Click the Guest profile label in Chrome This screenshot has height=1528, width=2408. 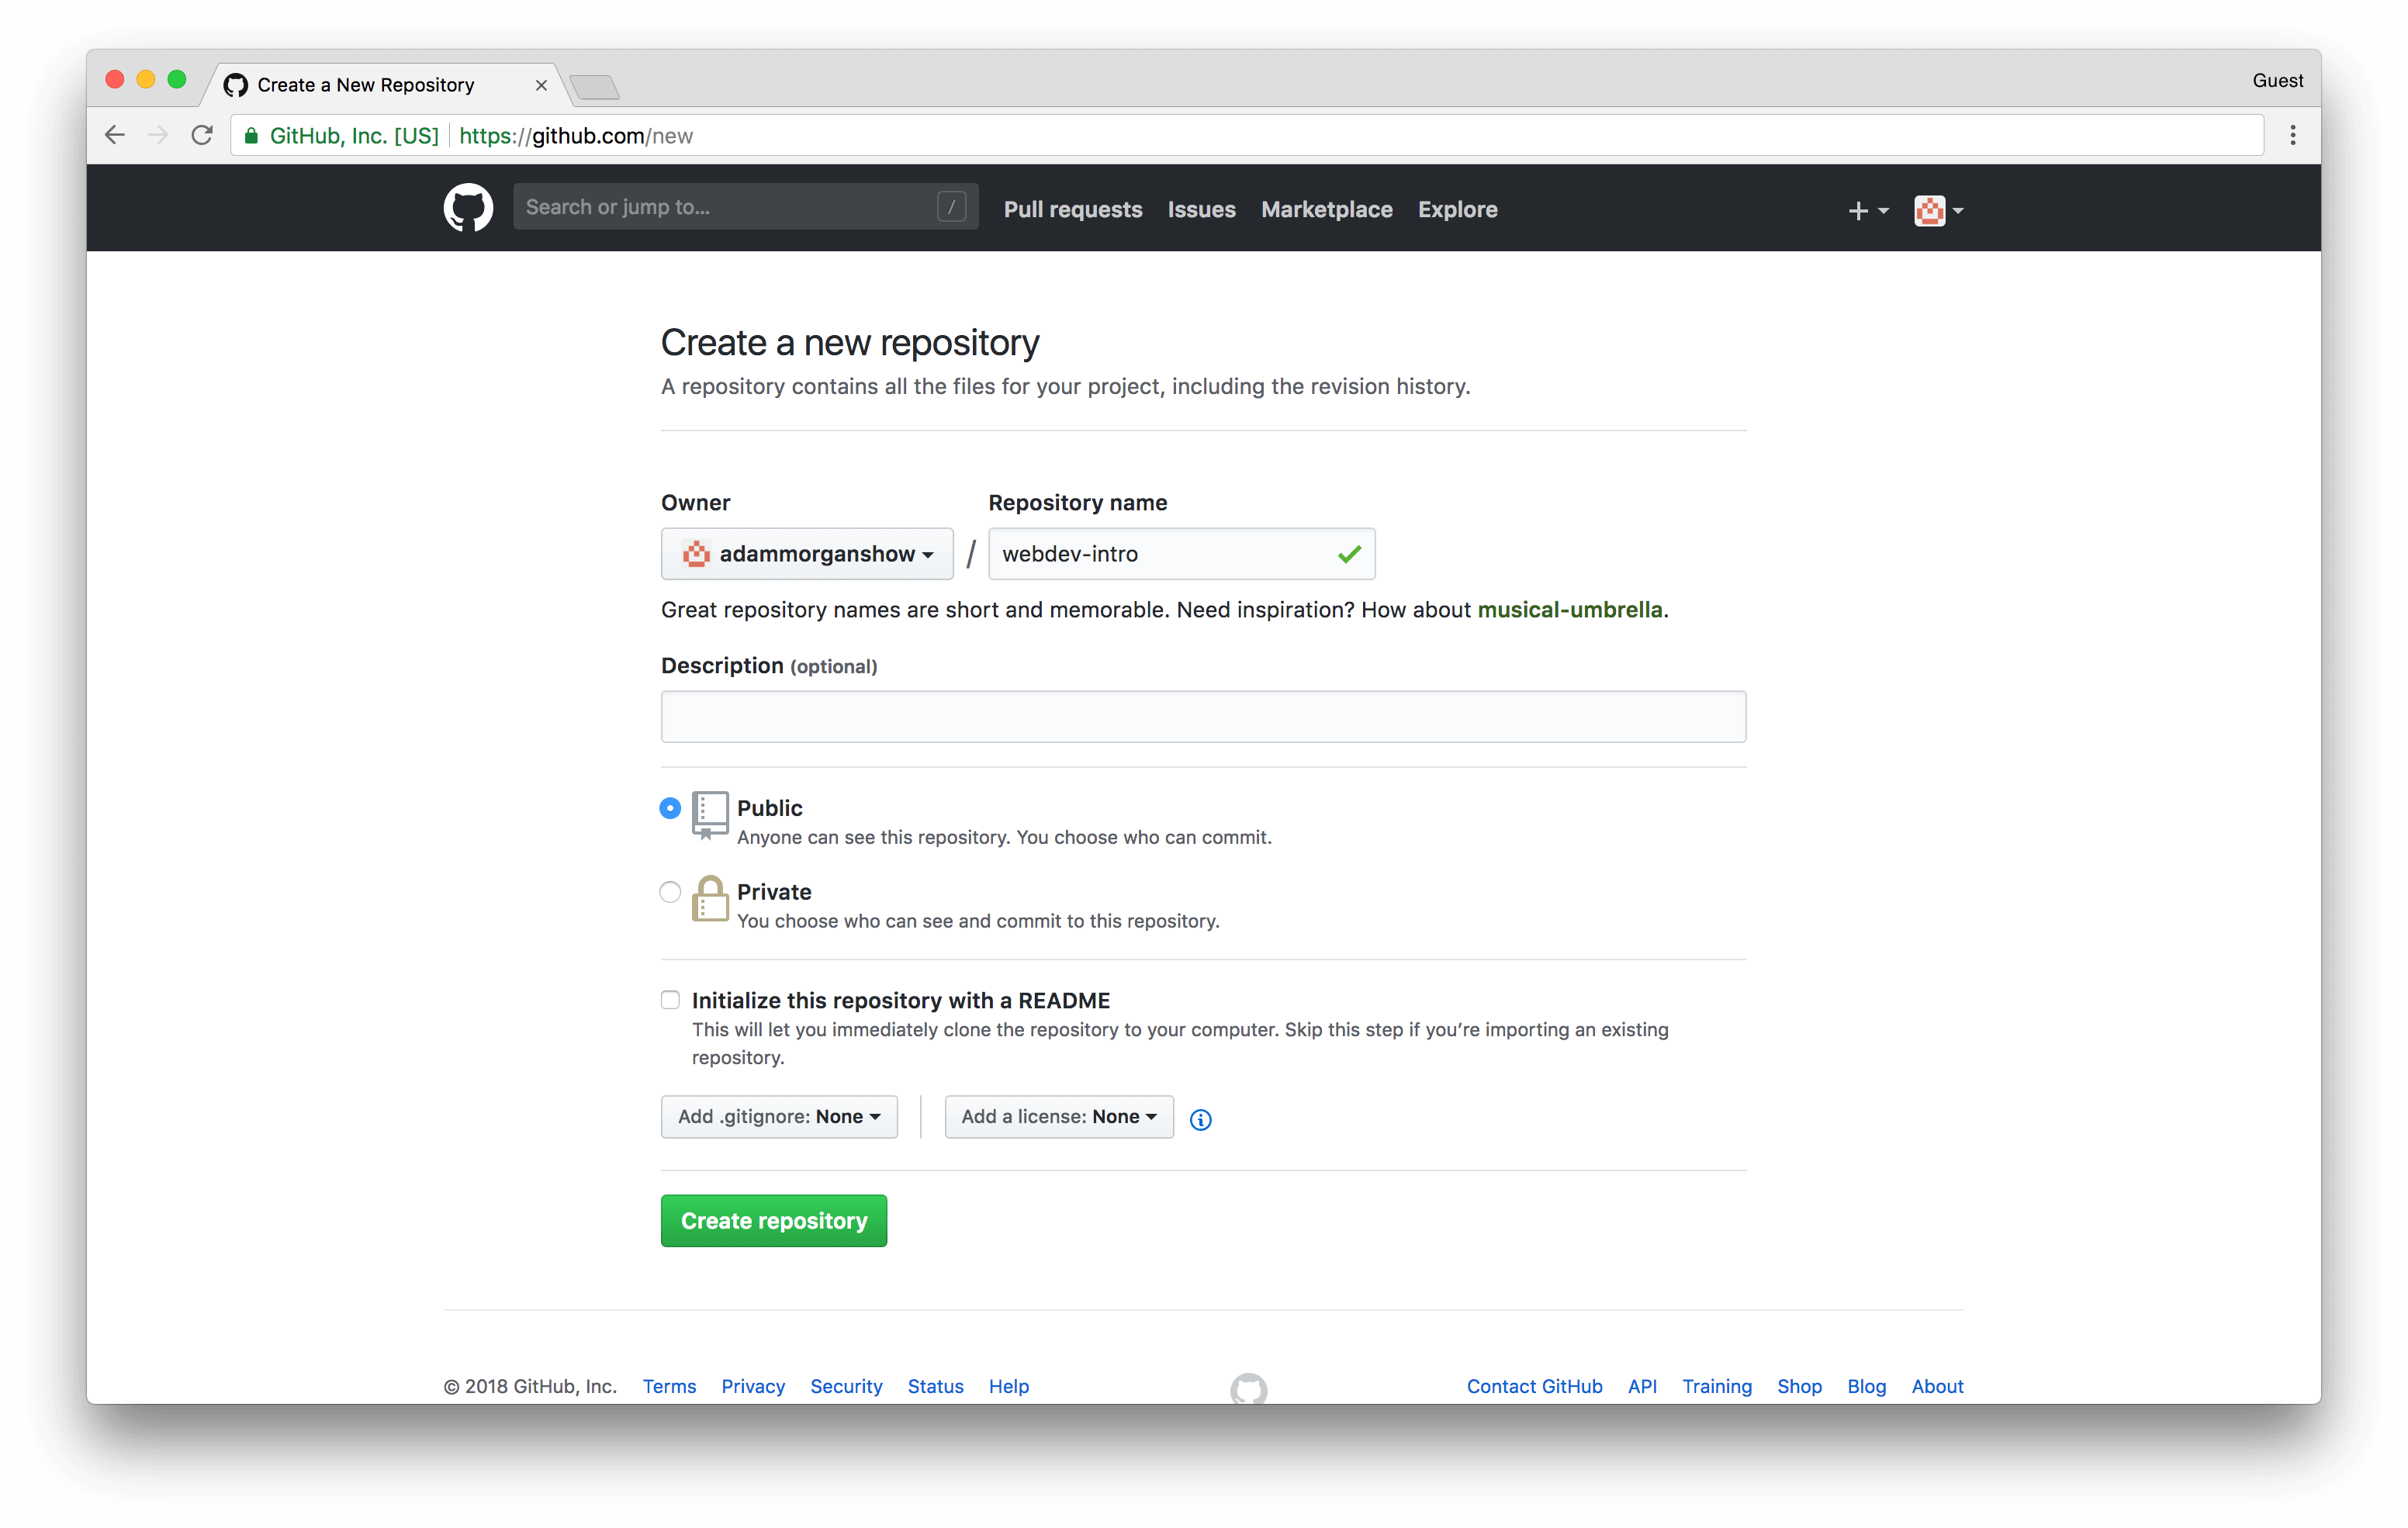pos(2277,80)
